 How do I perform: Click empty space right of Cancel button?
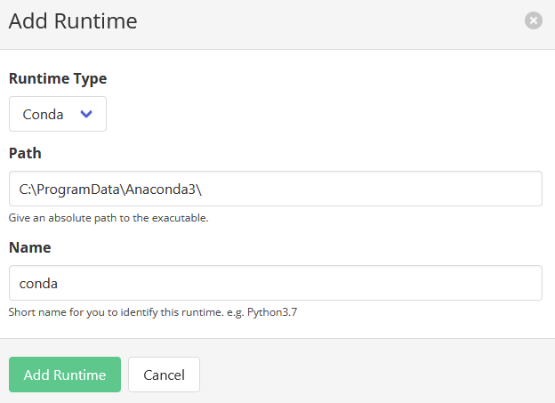click(x=374, y=375)
